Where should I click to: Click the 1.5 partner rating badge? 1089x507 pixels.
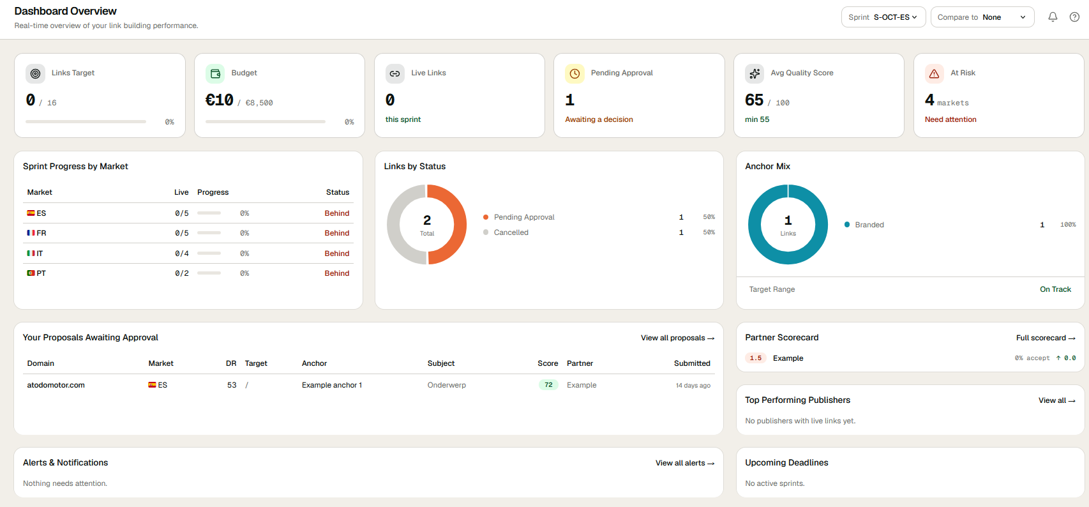[756, 358]
